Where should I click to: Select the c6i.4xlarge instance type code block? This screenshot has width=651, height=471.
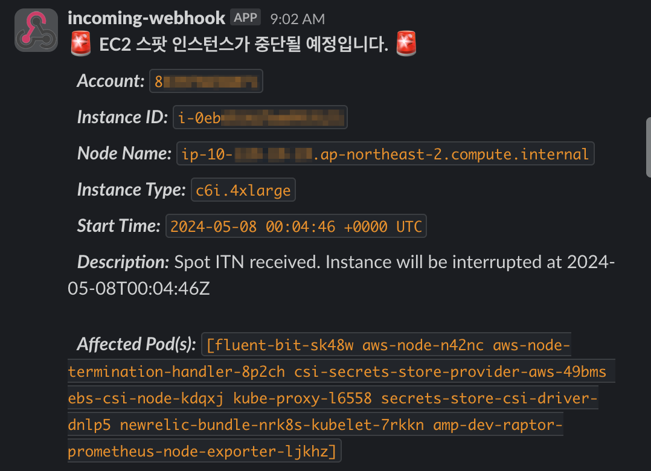coord(243,190)
